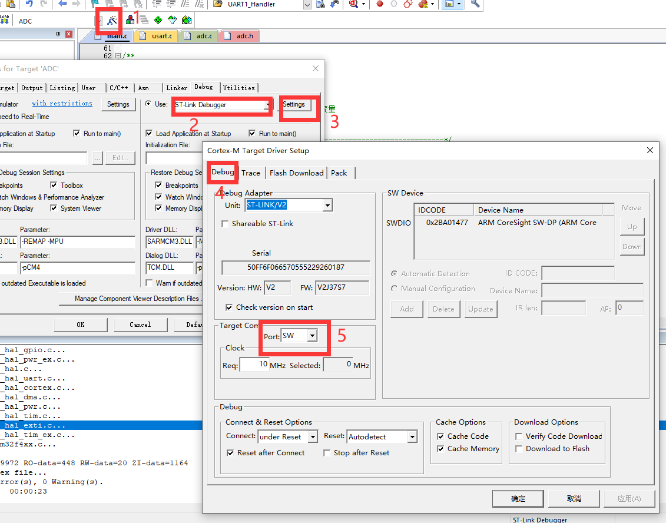Viewport: 666px width, 523px height.
Task: Open the Utilities tab in Options dialog
Action: point(238,88)
